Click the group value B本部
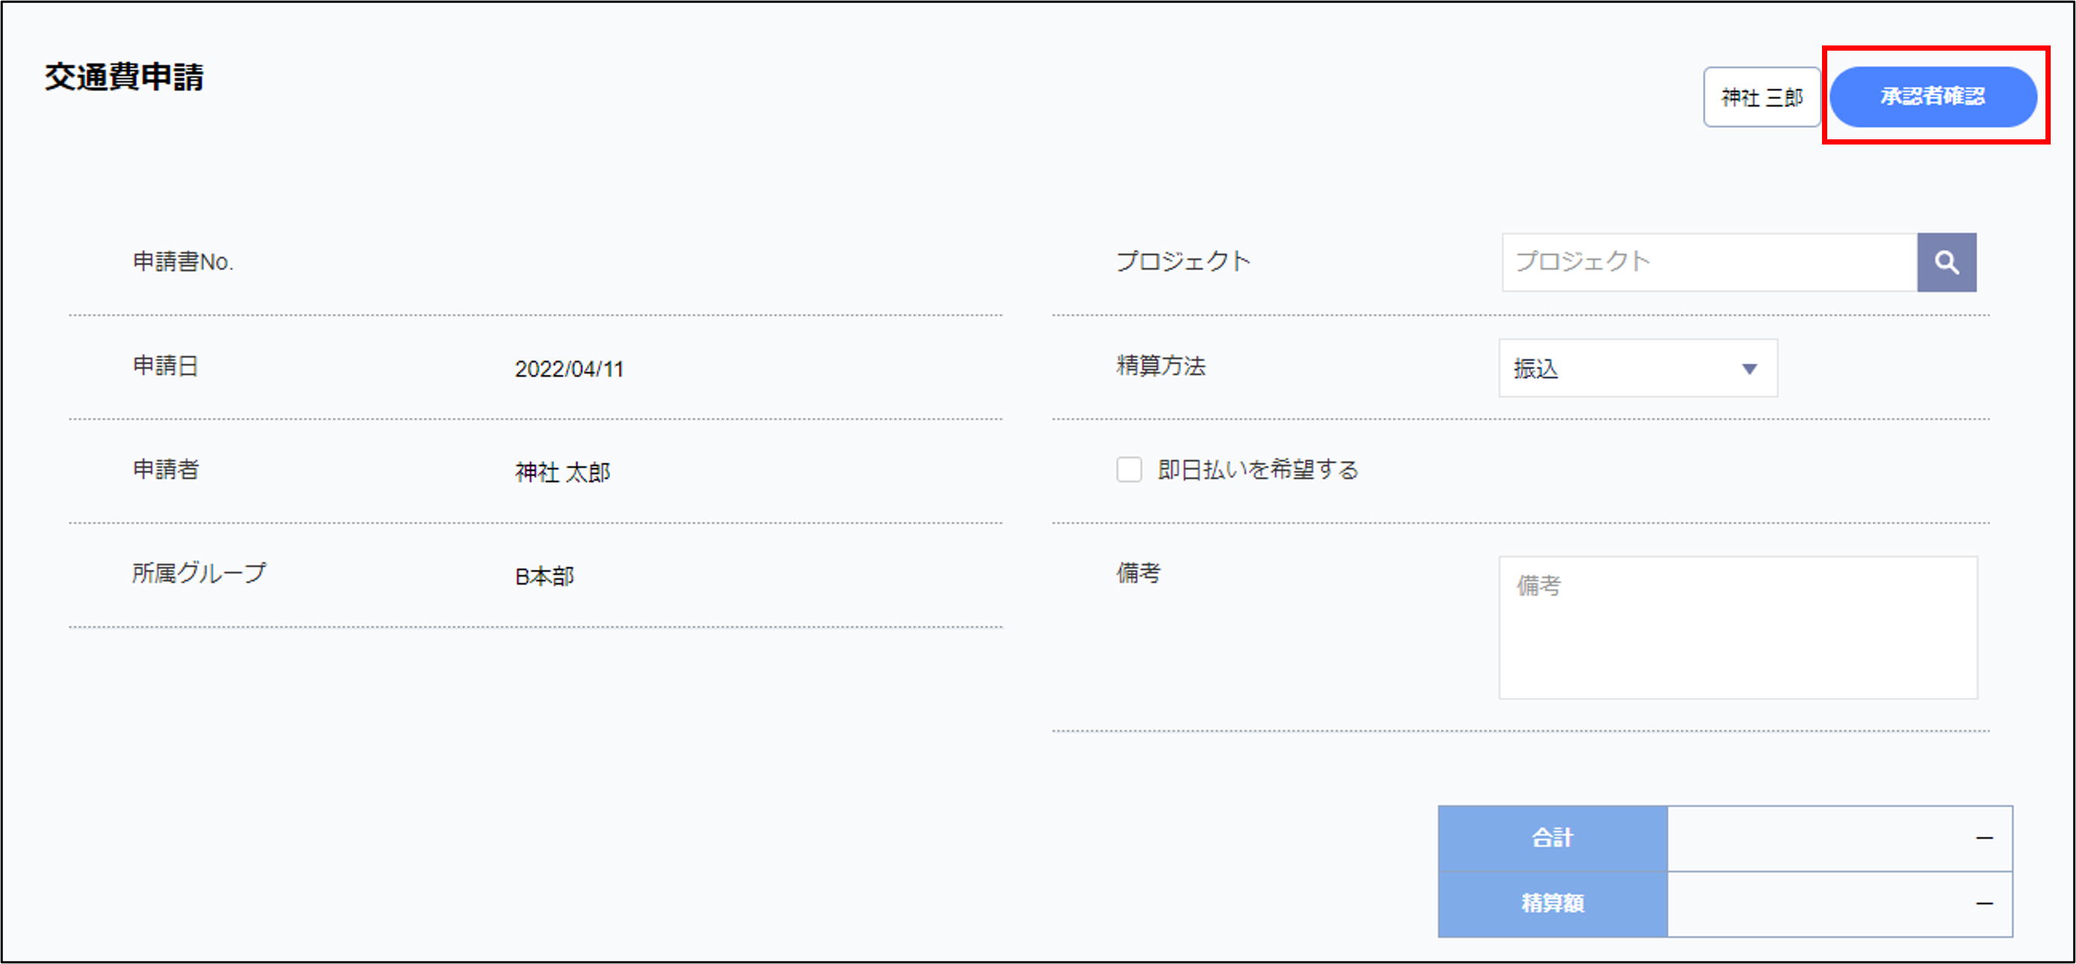 click(x=545, y=577)
